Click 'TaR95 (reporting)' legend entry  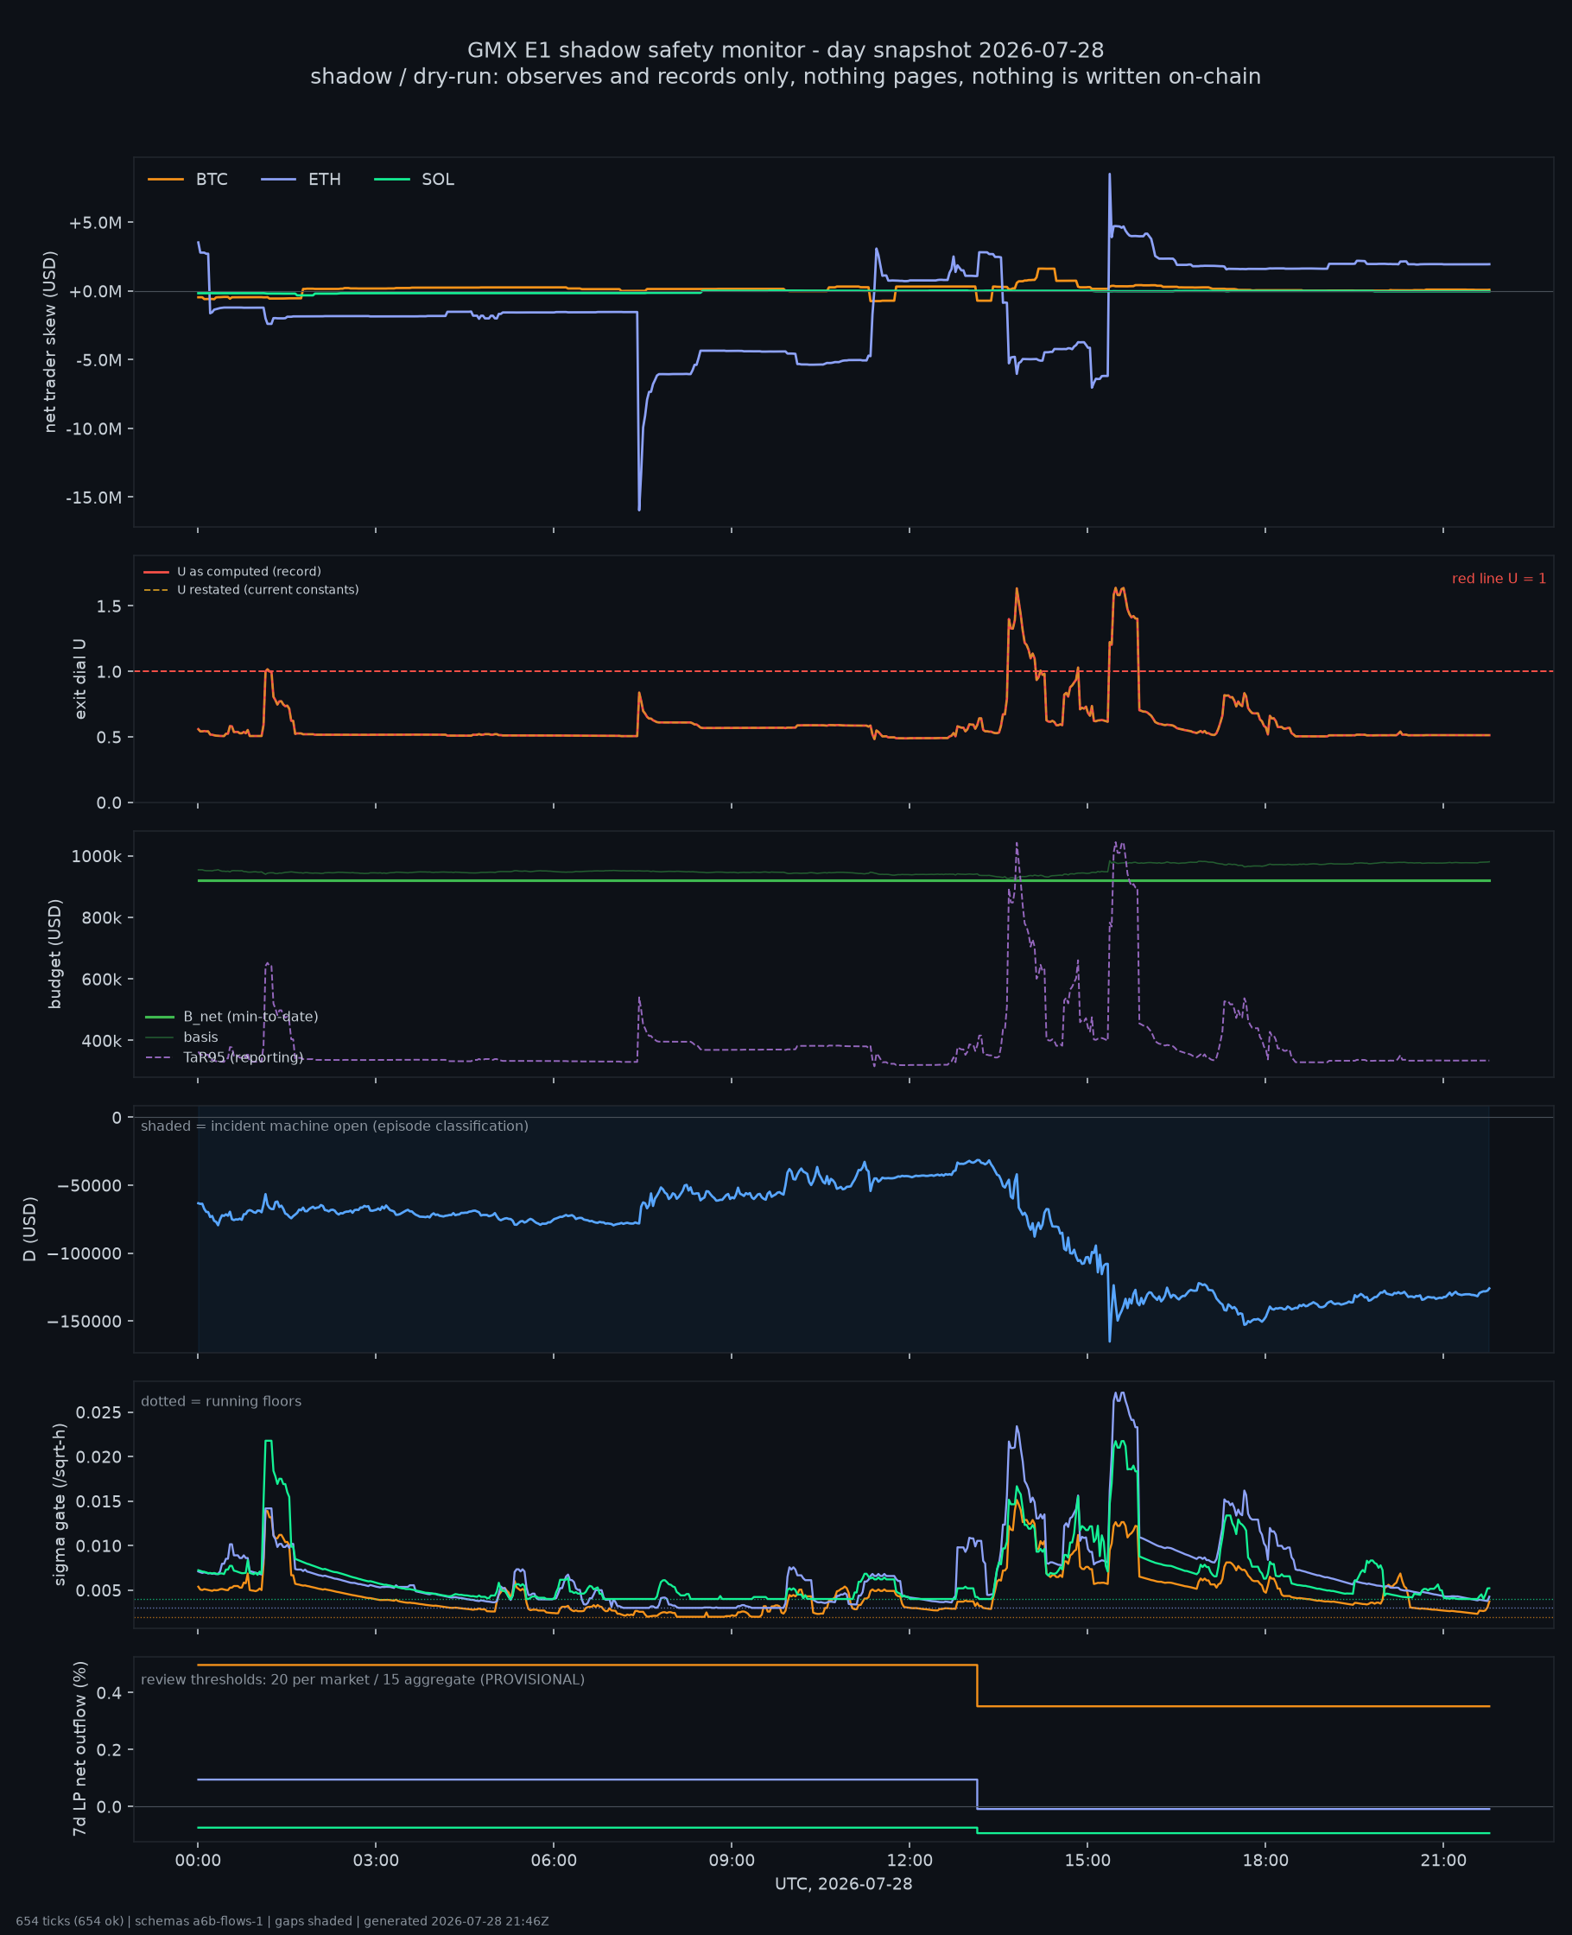[224, 1056]
